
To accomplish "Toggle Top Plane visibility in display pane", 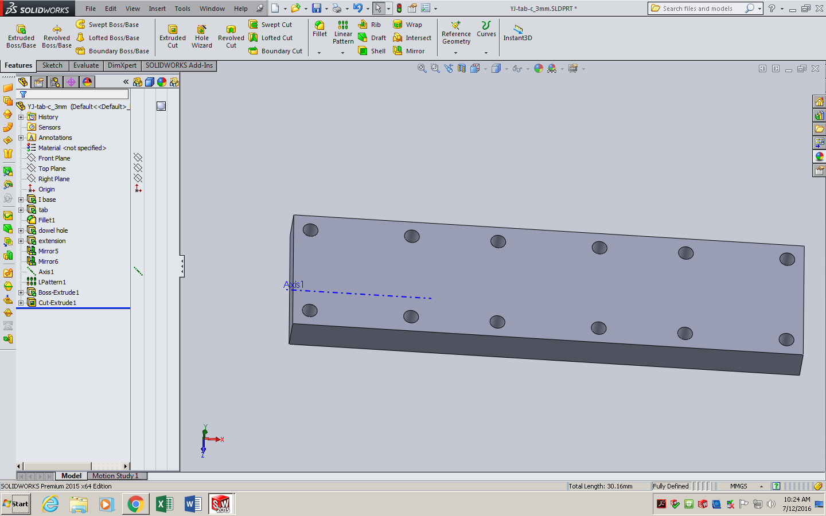I will click(x=138, y=168).
